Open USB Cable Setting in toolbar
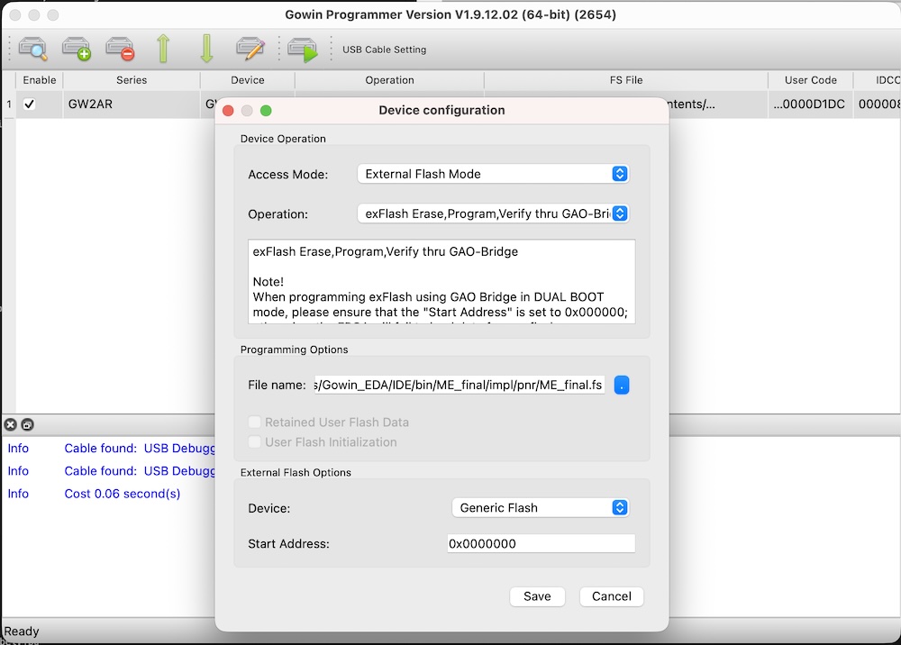Image resolution: width=901 pixels, height=645 pixels. [384, 50]
